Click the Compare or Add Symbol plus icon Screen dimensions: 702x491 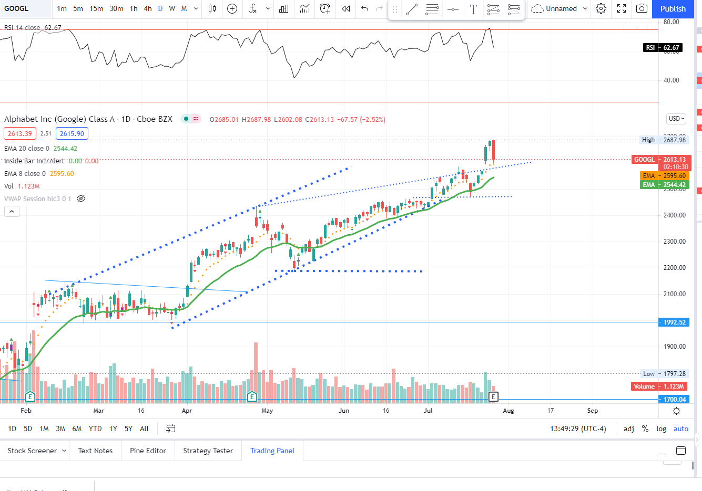[x=232, y=8]
